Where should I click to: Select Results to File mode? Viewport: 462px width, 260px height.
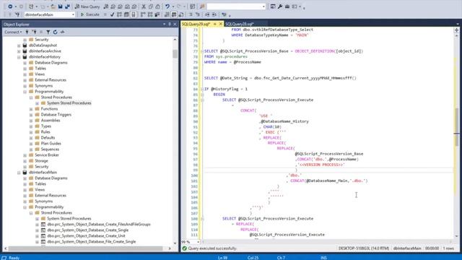(181, 14)
